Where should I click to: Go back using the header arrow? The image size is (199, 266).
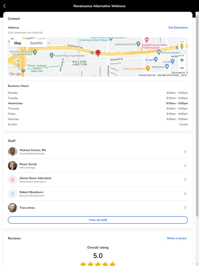coord(4,6)
